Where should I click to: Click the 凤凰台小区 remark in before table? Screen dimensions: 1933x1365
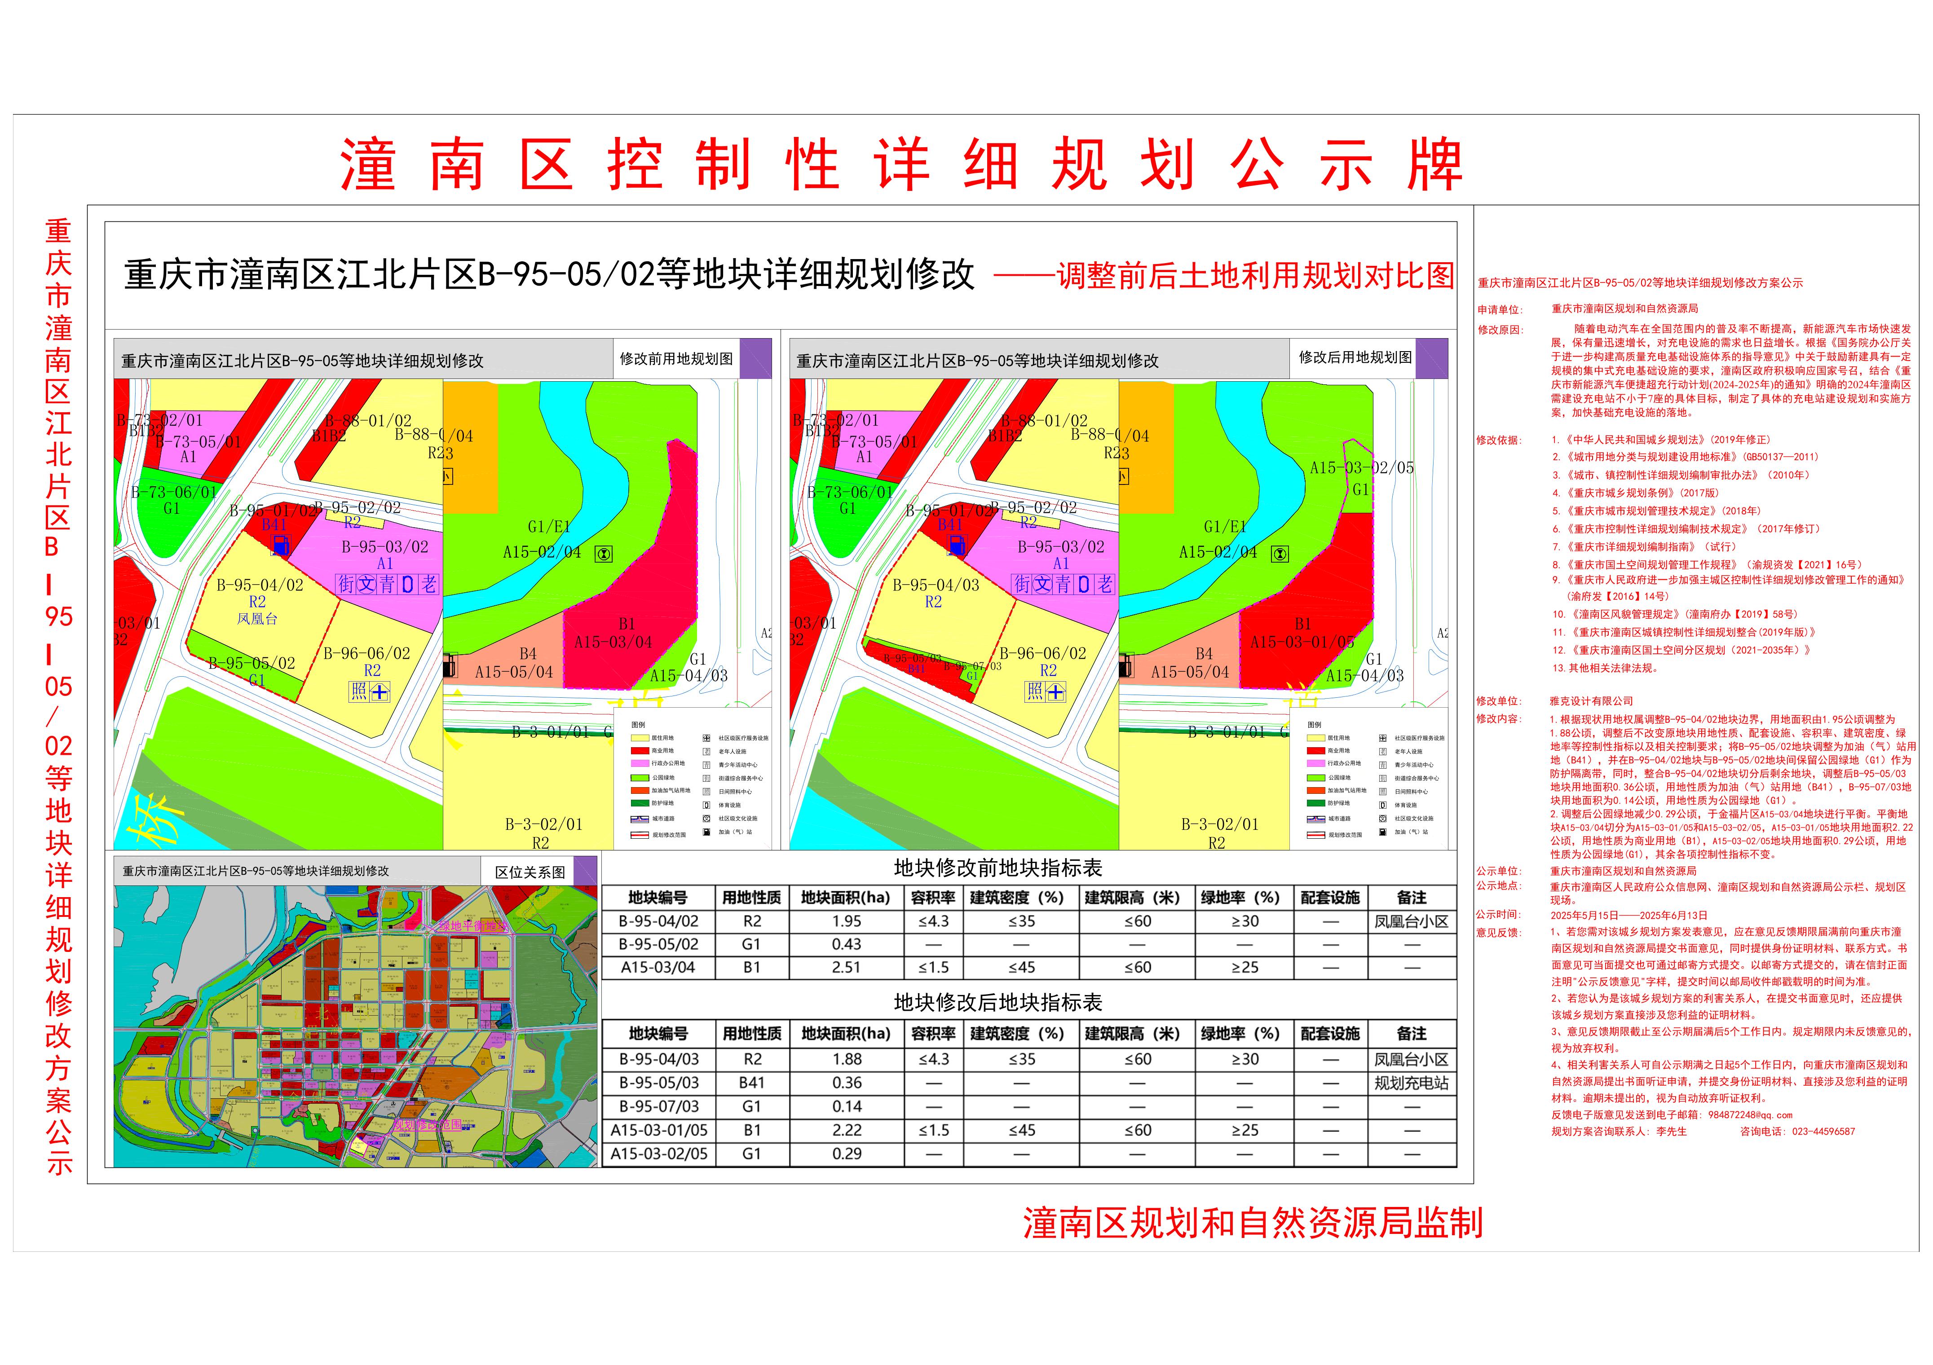coord(1412,921)
